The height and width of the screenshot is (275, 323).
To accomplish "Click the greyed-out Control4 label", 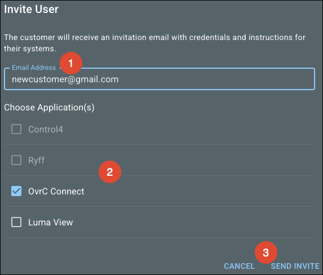I will click(46, 130).
